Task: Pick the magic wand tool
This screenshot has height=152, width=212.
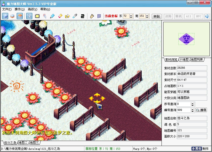Action: [x=45, y=16]
